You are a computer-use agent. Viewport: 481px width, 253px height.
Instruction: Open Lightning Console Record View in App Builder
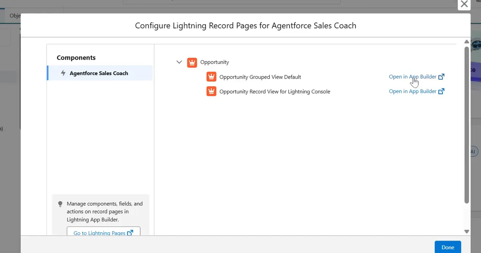click(x=412, y=91)
